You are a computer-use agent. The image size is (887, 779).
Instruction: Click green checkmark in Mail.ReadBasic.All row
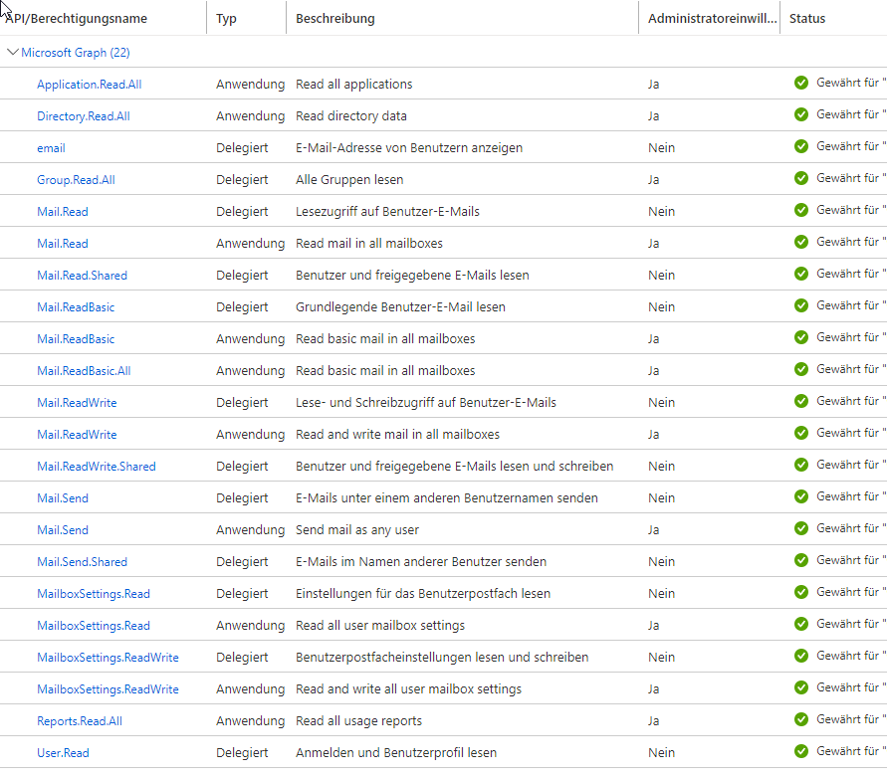(x=801, y=369)
